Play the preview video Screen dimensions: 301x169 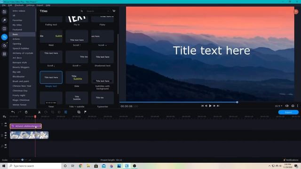pos(210,106)
